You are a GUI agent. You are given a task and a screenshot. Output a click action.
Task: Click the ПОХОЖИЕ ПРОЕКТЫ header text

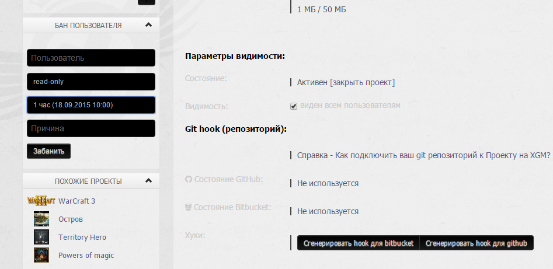click(88, 181)
